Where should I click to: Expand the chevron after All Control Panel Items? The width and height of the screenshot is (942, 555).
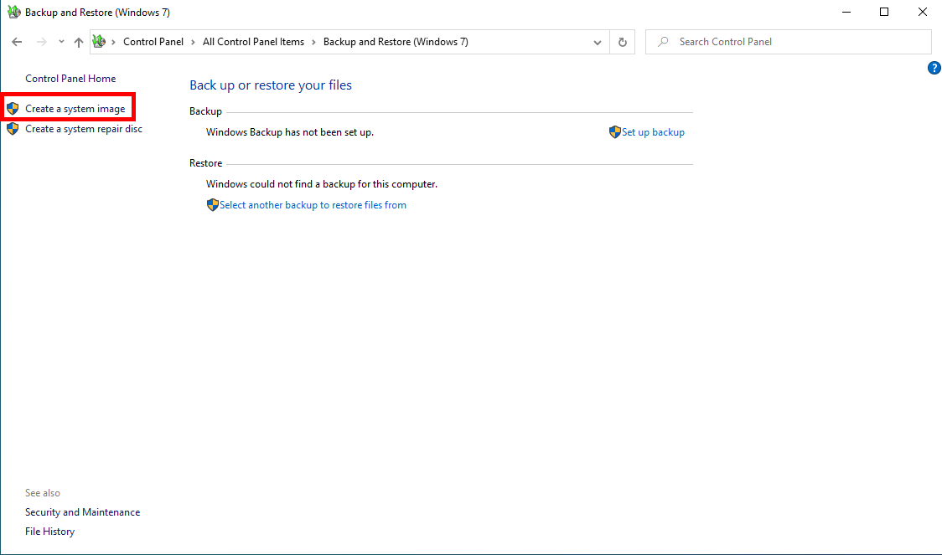pyautogui.click(x=313, y=42)
